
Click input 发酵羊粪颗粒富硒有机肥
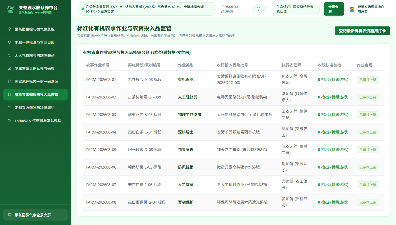click(238, 132)
